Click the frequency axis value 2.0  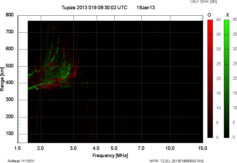coord(40,148)
